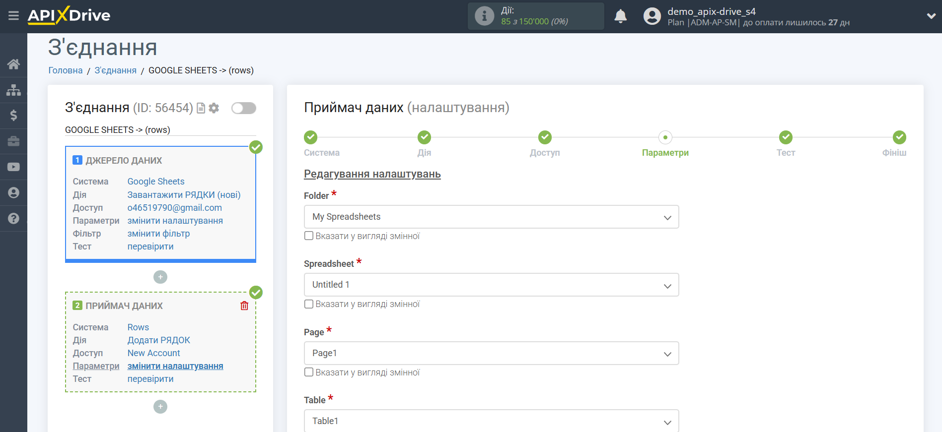Click the ДЖЕРЕЛО ДАНИХ block header
Viewport: 942px width, 432px height.
click(x=124, y=160)
